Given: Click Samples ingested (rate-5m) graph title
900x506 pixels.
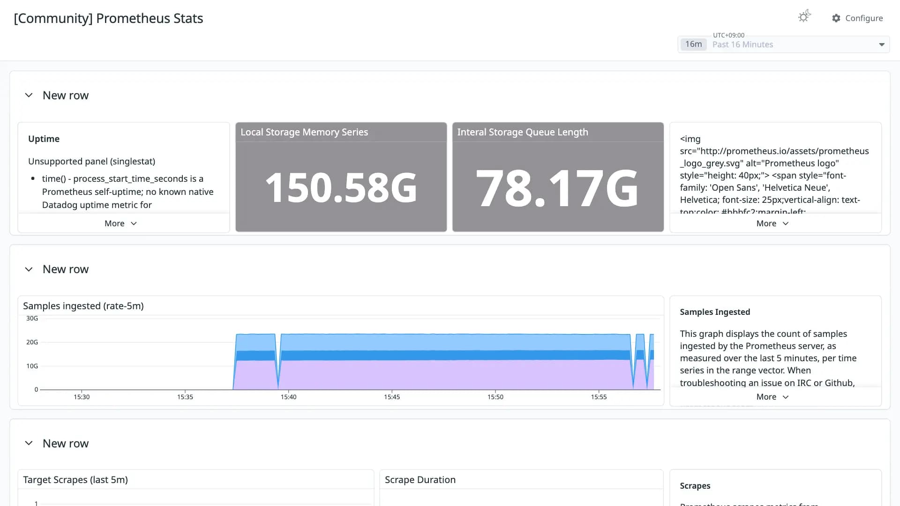Looking at the screenshot, I should click(x=83, y=306).
